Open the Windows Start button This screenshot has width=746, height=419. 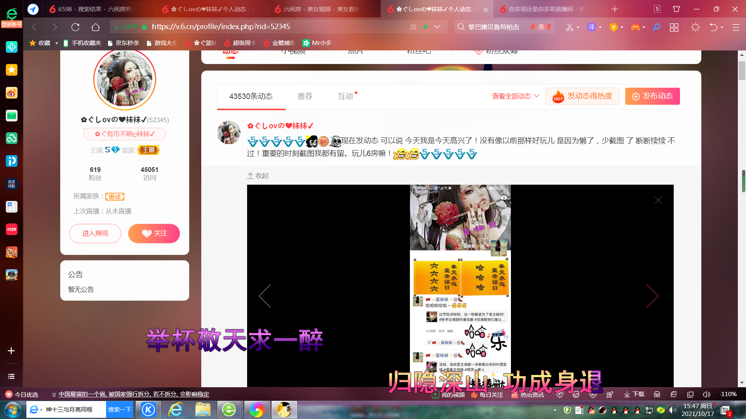12,410
